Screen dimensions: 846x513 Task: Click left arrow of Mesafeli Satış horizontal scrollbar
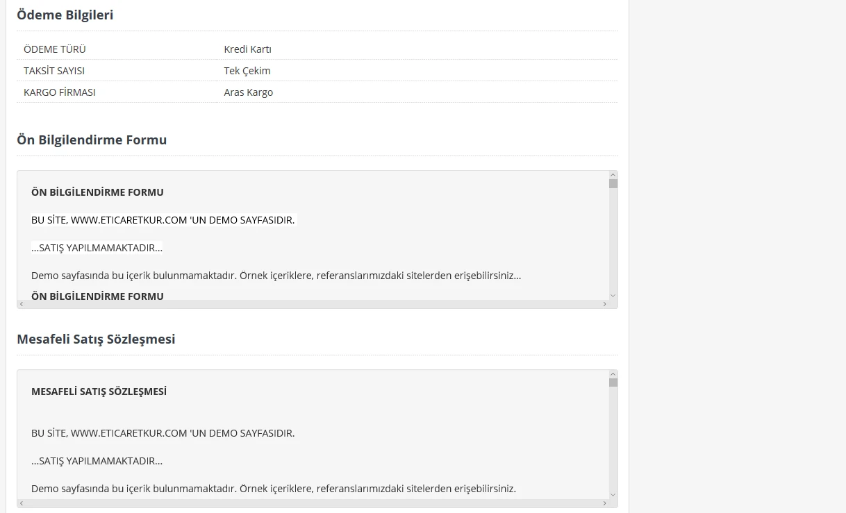(21, 503)
